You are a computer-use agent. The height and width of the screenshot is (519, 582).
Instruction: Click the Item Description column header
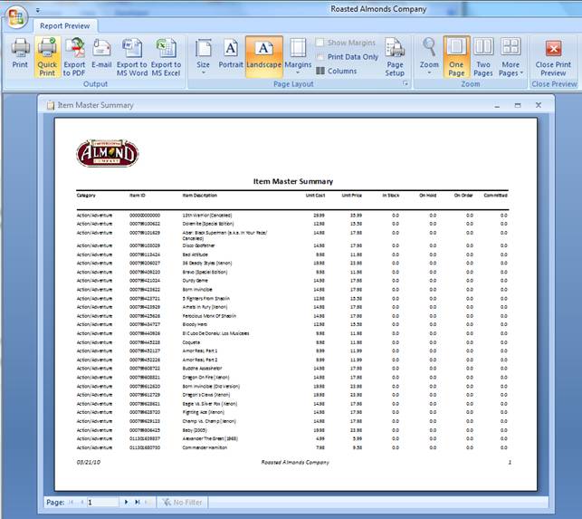(x=200, y=195)
